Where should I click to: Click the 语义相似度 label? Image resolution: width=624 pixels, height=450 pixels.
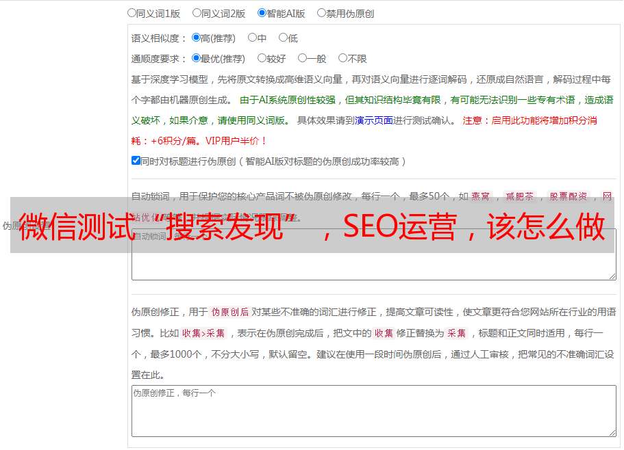[x=159, y=38]
